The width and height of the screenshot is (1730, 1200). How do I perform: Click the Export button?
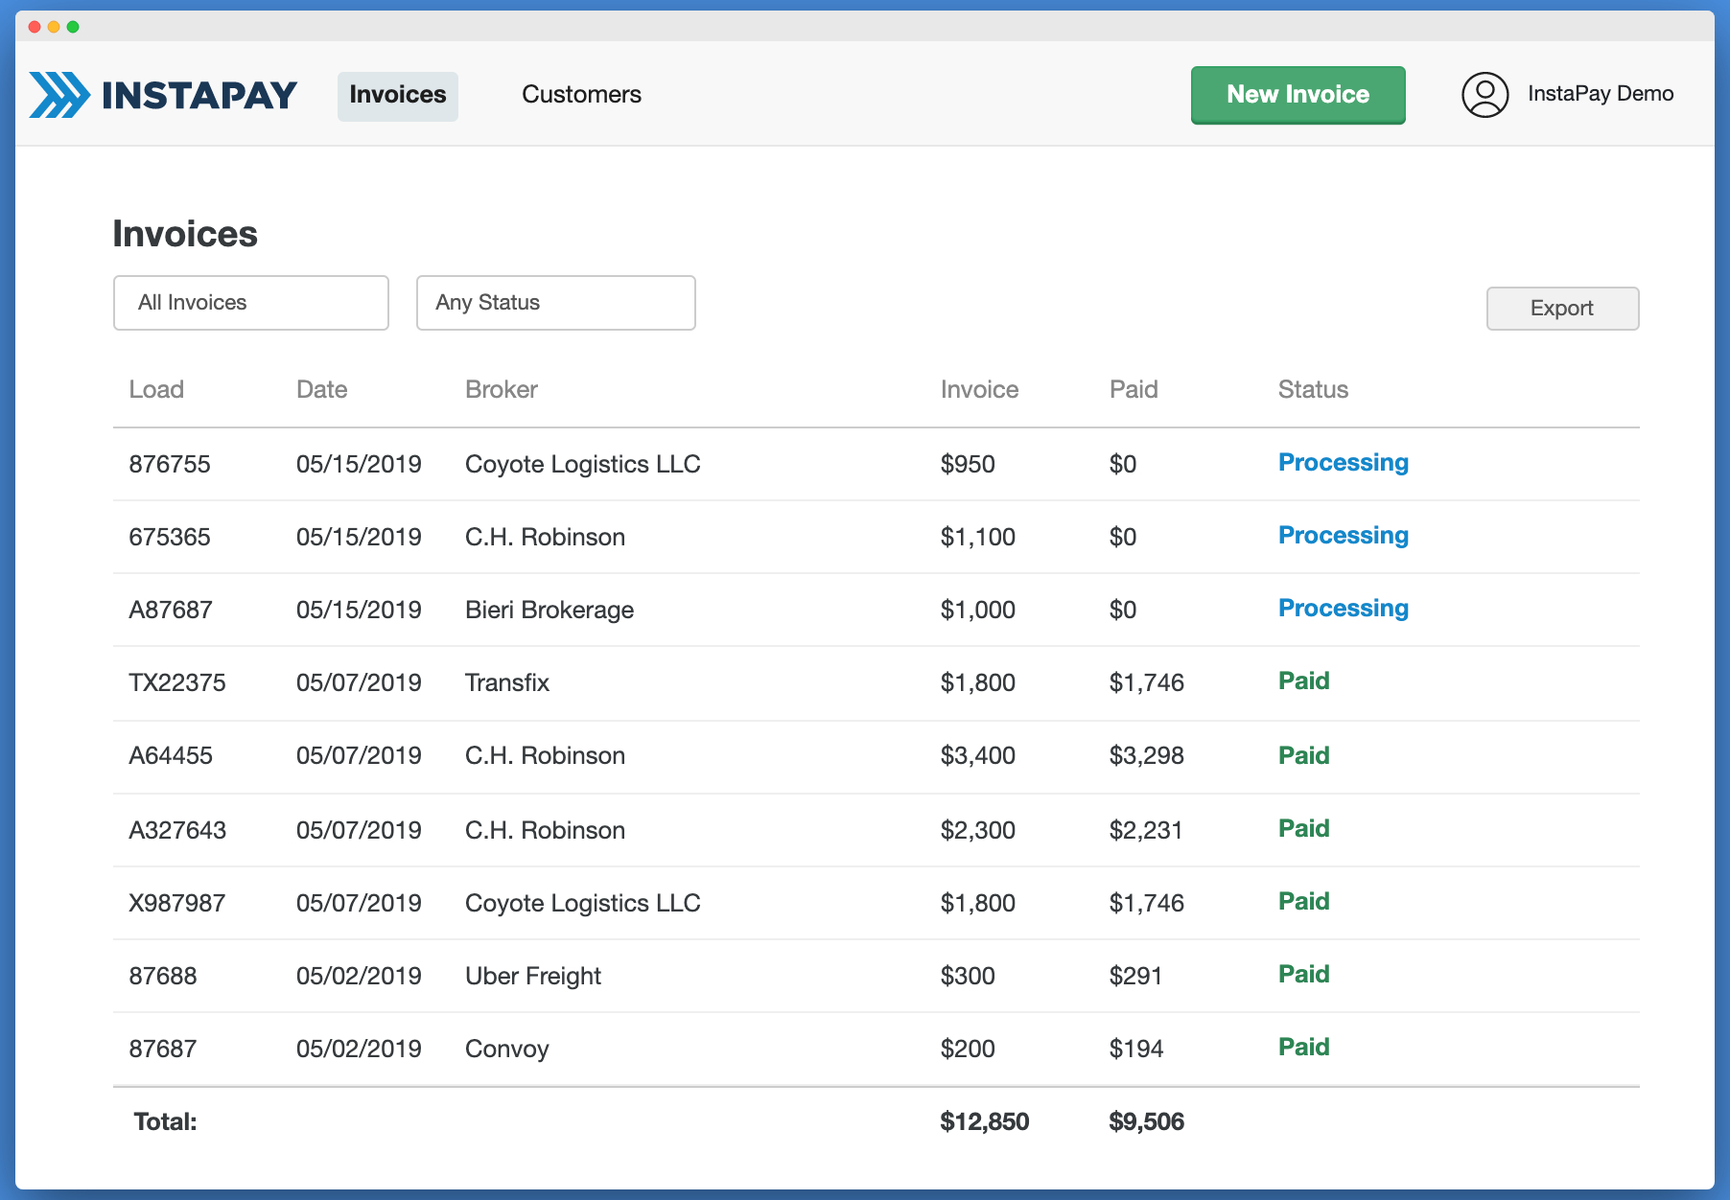coord(1562,309)
